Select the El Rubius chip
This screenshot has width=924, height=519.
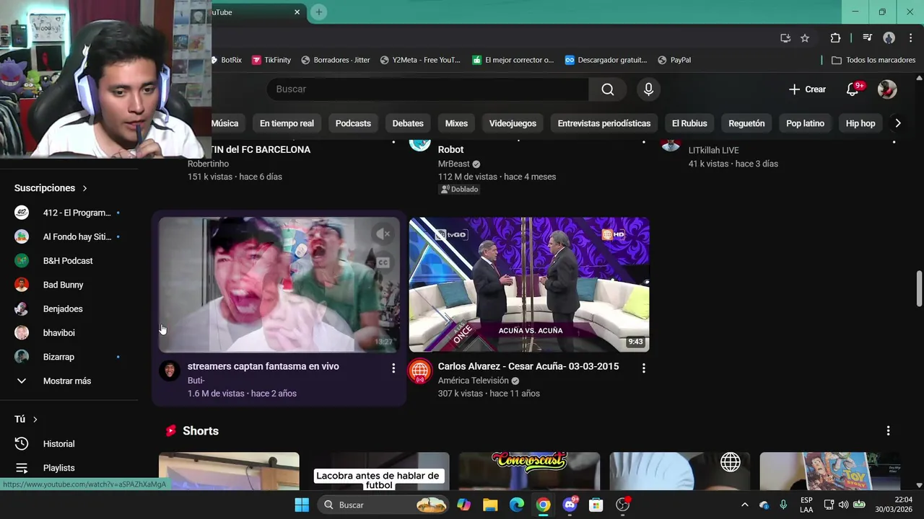click(x=689, y=123)
